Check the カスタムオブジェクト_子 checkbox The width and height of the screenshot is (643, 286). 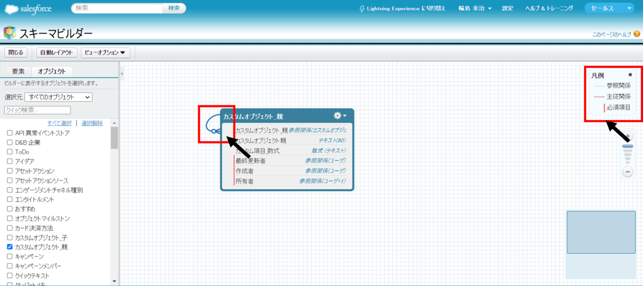(x=10, y=237)
